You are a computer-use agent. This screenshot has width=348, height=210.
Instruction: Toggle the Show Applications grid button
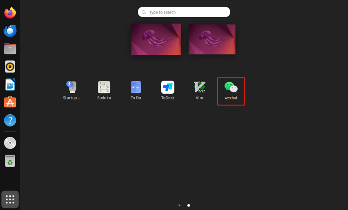(x=10, y=199)
